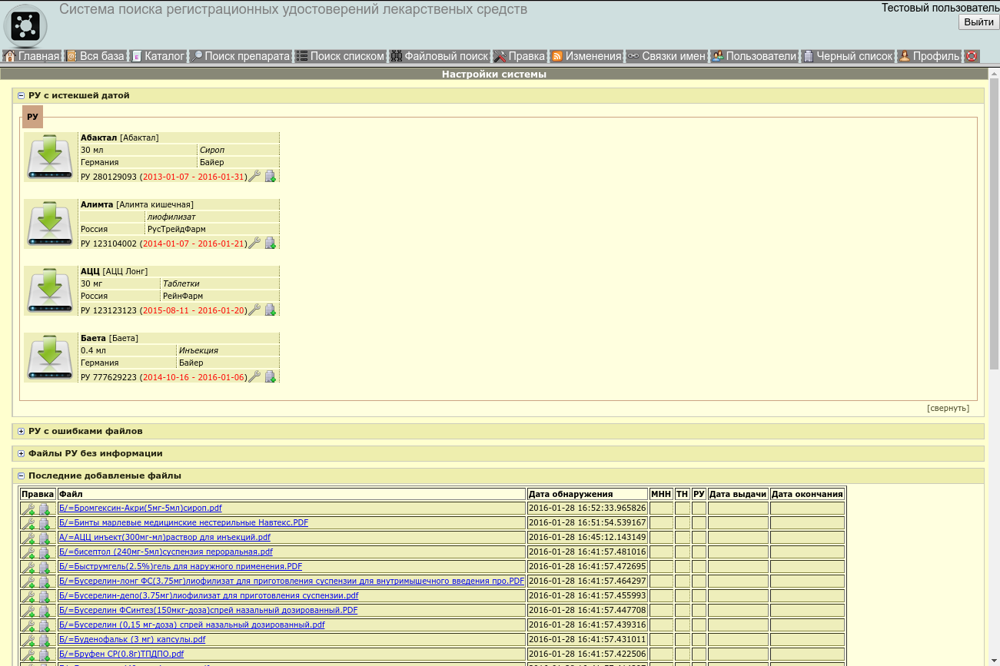Image resolution: width=1000 pixels, height=666 pixels.
Task: Click the wrench icon in the Бинты марлевые file row
Action: point(29,524)
